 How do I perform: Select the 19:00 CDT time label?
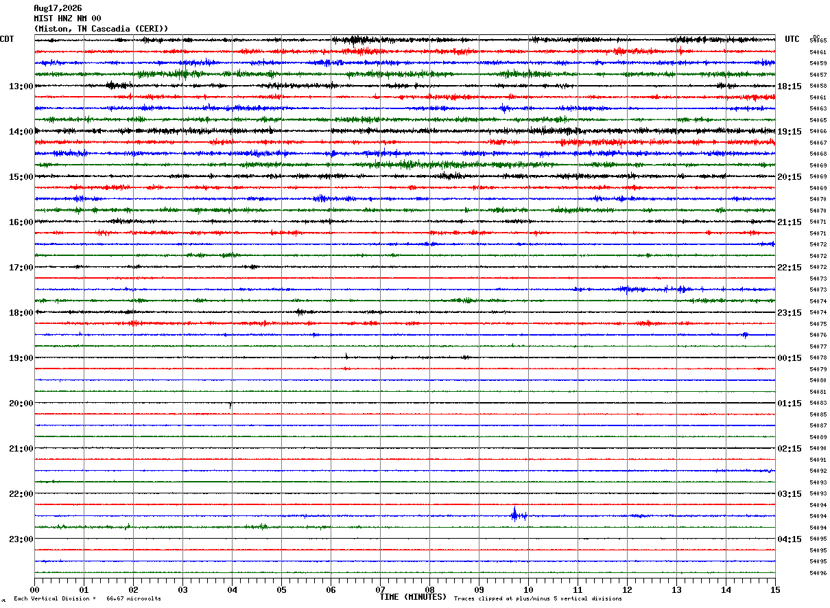point(21,358)
